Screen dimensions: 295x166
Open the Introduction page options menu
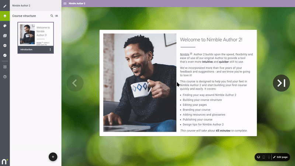pos(50,49)
